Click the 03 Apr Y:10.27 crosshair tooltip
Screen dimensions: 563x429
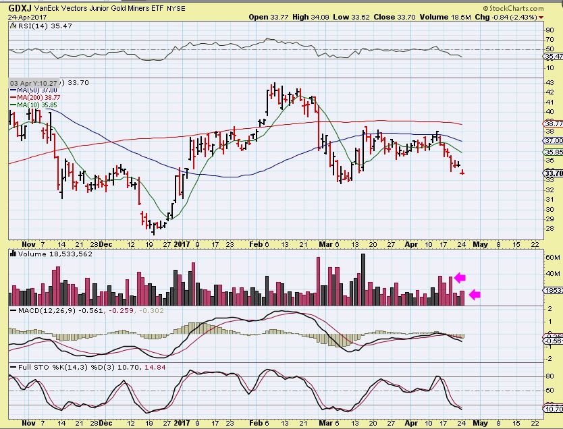click(x=33, y=83)
